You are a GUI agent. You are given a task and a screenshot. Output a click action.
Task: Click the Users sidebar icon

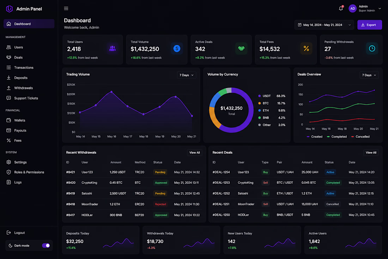[x=9, y=47]
